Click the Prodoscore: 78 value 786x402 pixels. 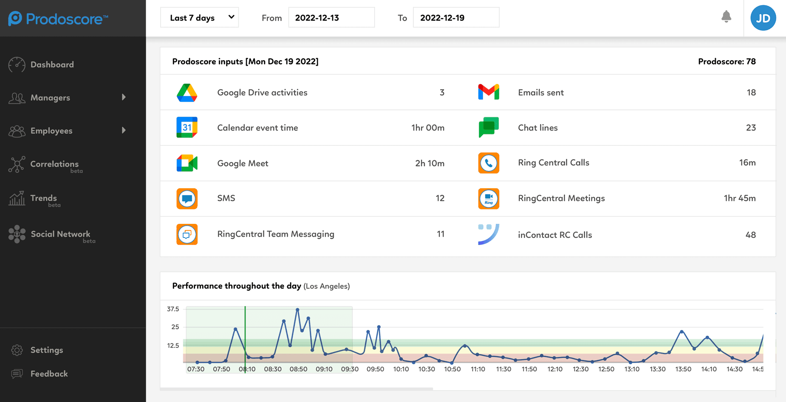[727, 61]
